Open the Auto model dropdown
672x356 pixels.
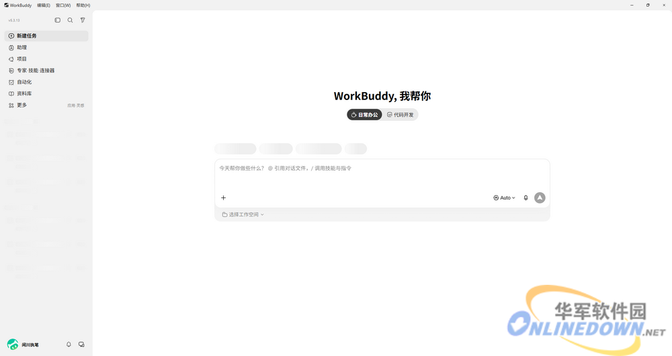pos(504,198)
